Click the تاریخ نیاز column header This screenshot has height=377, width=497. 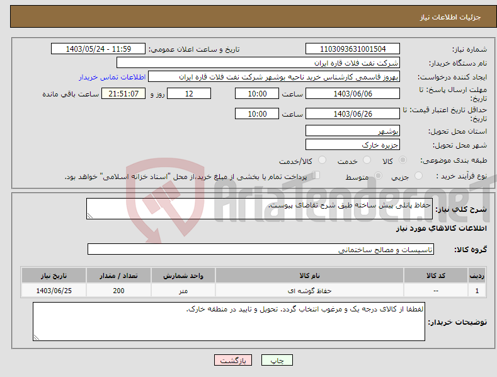pyautogui.click(x=54, y=275)
